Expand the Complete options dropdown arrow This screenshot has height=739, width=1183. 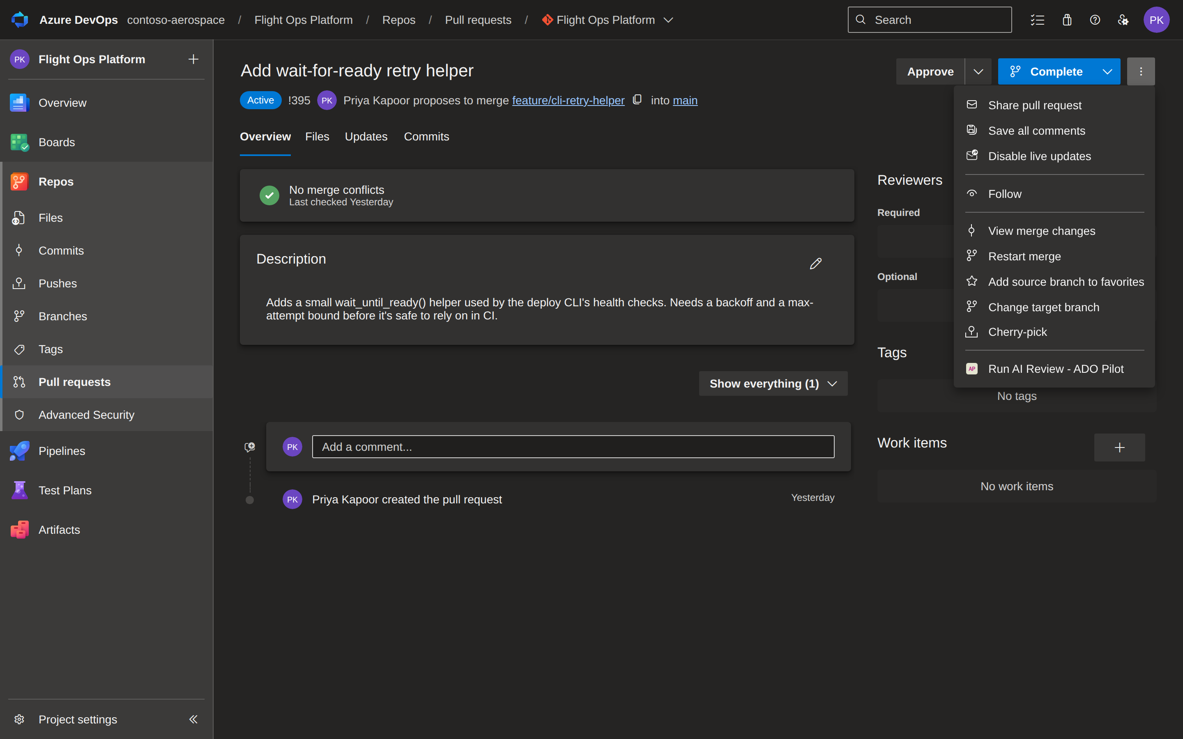click(x=1107, y=71)
